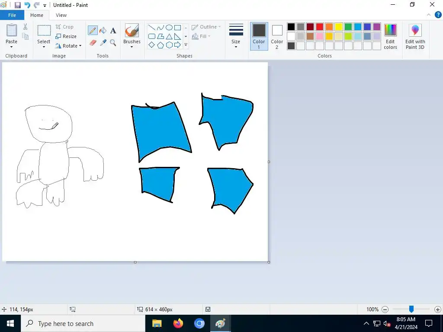Click the zoom slider handle
Screen dimensions: 443x332
pos(411,309)
